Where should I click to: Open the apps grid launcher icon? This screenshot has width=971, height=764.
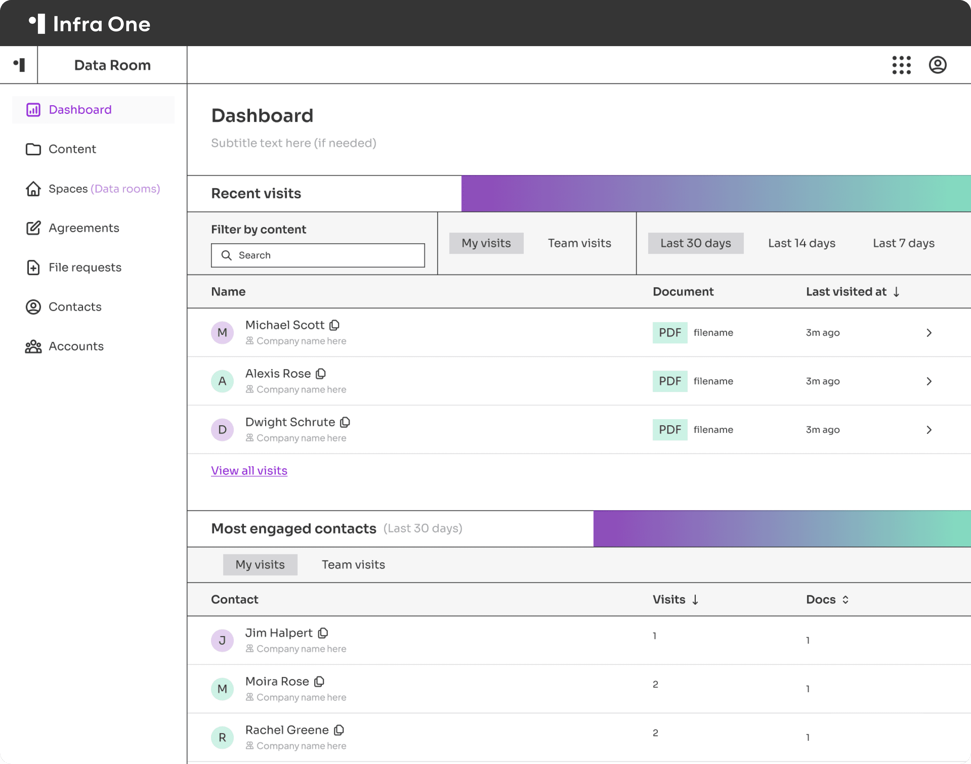click(x=901, y=65)
